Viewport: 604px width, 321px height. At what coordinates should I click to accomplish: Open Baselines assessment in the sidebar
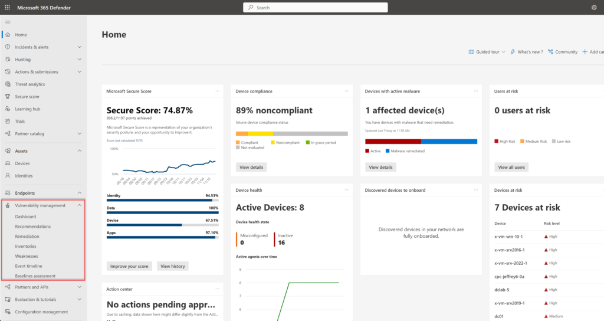pos(35,276)
